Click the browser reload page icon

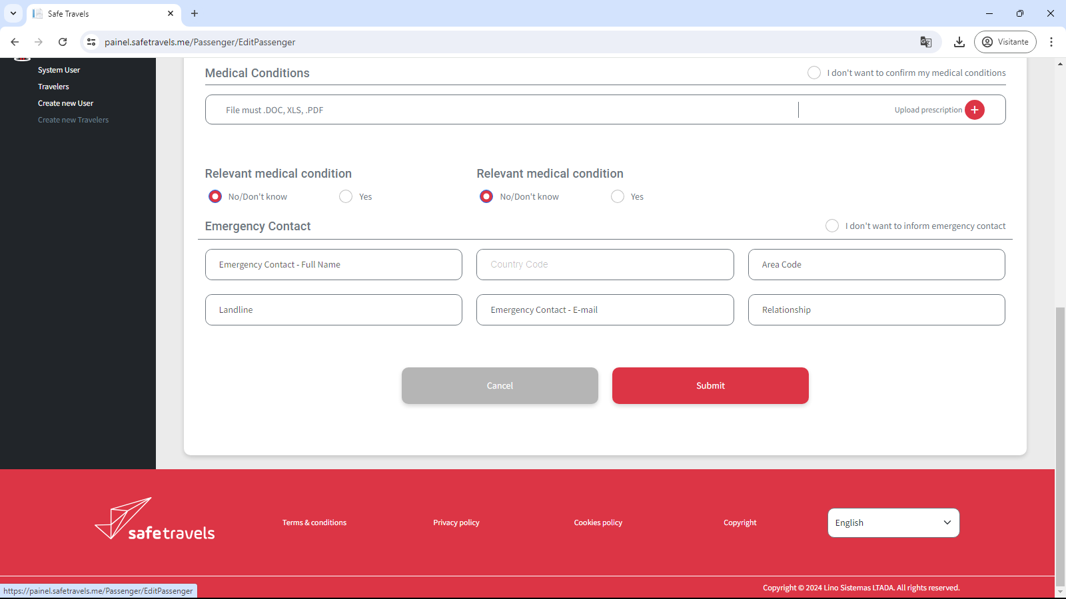(x=63, y=42)
